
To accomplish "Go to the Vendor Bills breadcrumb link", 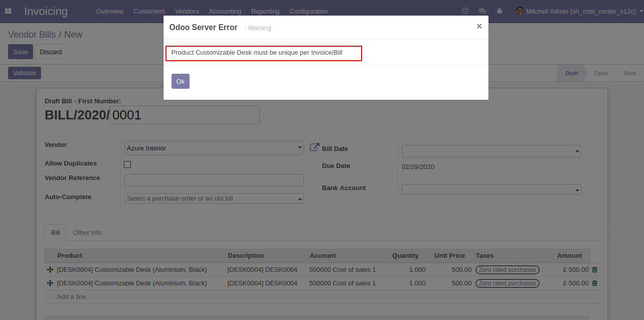I will [32, 35].
